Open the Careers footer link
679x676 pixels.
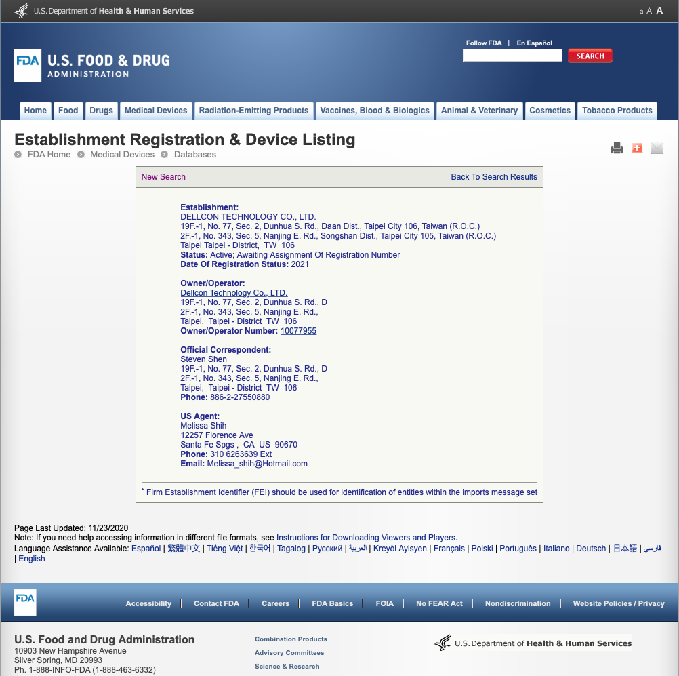[275, 603]
